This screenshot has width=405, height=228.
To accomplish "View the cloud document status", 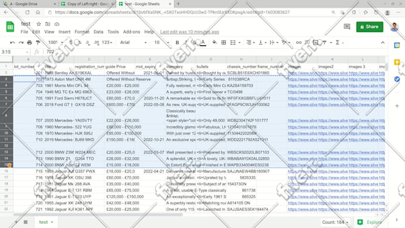I will [x=57, y=24].
